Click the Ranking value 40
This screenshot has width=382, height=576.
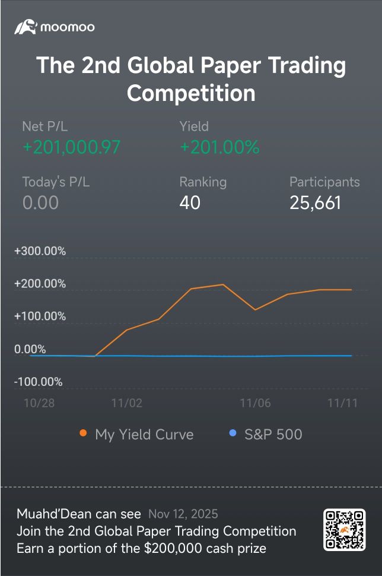(190, 203)
